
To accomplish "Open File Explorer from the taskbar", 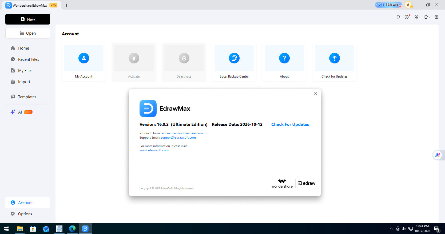I will (20, 229).
